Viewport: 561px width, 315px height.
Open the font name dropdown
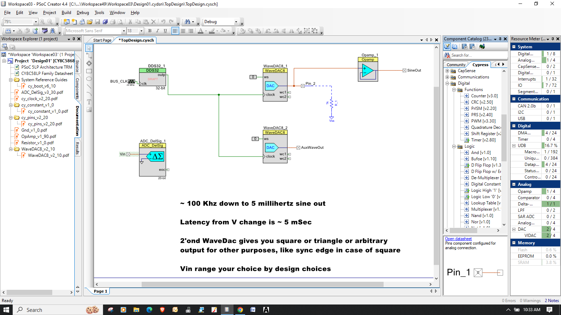124,31
